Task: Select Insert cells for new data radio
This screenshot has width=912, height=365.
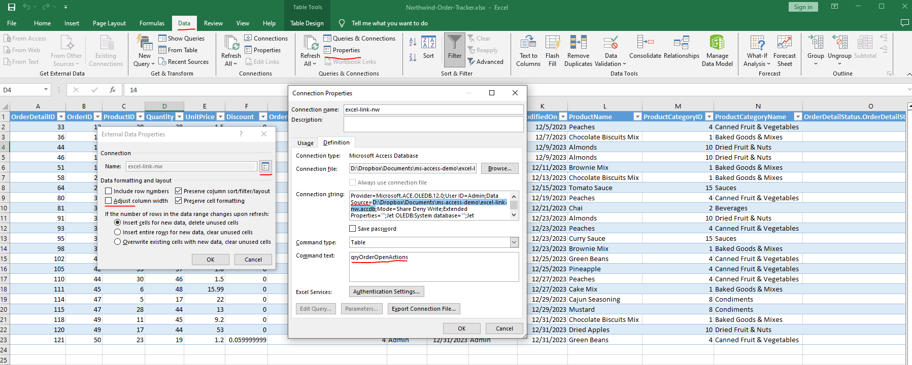Action: click(118, 223)
